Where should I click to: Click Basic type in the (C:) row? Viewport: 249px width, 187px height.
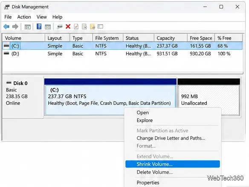[78, 46]
